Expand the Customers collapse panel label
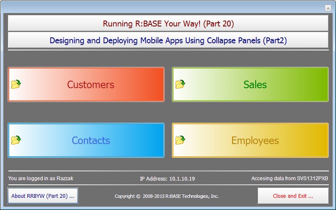Image resolution: width=336 pixels, height=210 pixels. 90,85
